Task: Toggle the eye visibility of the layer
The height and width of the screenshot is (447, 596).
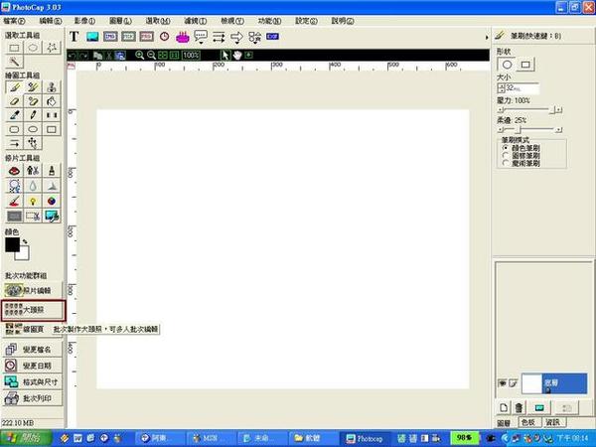Action: (x=502, y=383)
